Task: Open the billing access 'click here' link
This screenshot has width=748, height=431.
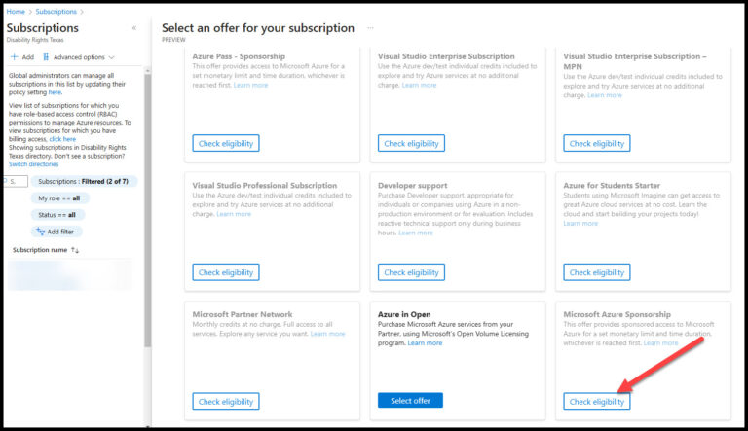Action: [x=62, y=139]
